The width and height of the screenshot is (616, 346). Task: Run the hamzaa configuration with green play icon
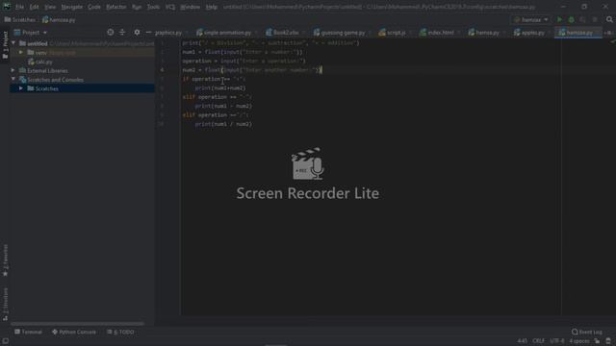coord(559,19)
